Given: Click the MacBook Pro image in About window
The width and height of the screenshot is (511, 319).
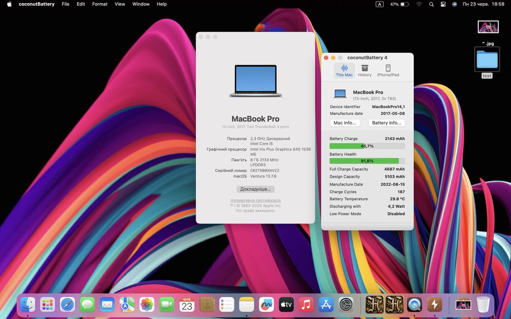Looking at the screenshot, I should click(255, 81).
